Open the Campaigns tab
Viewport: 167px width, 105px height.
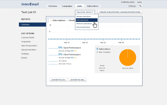pyautogui.click(x=67, y=6)
